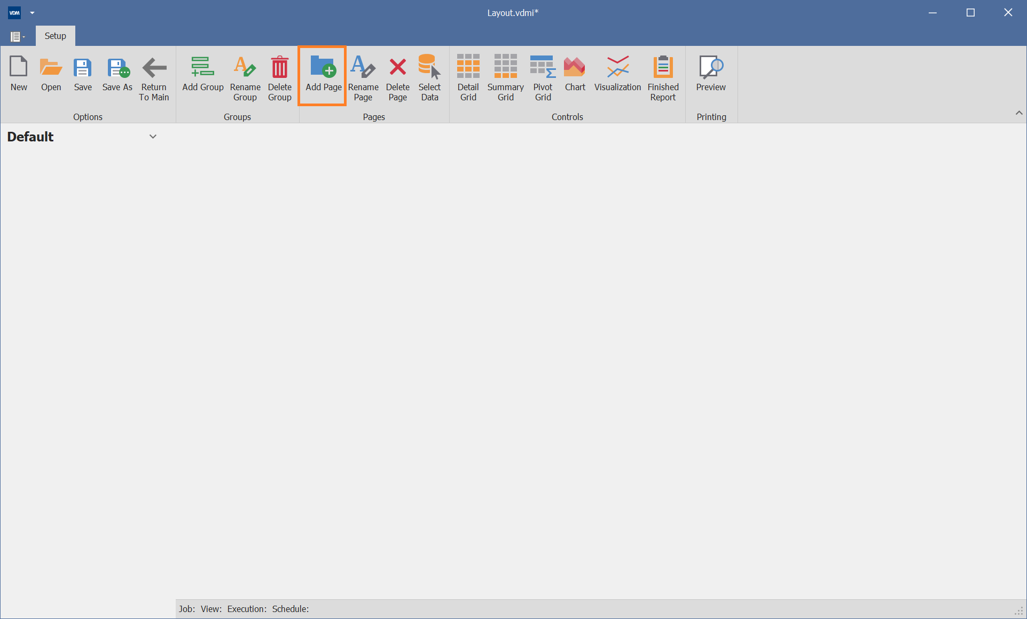The height and width of the screenshot is (619, 1027).
Task: Insert a Detail Grid control
Action: tap(468, 79)
